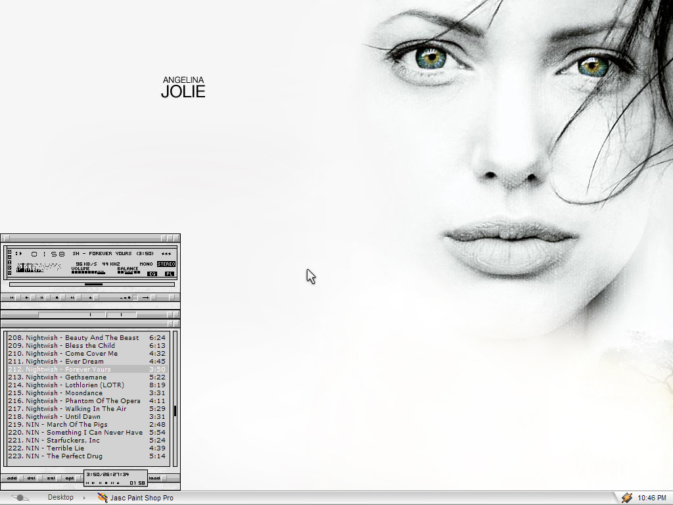Toggle the EQ equalizer window button
673x505 pixels.
point(152,274)
